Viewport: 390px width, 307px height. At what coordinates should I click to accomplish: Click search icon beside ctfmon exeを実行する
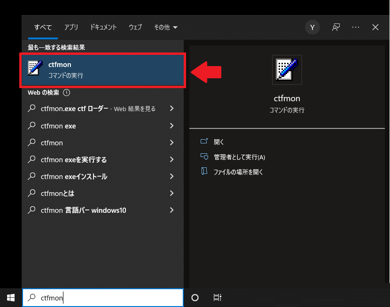tap(31, 159)
